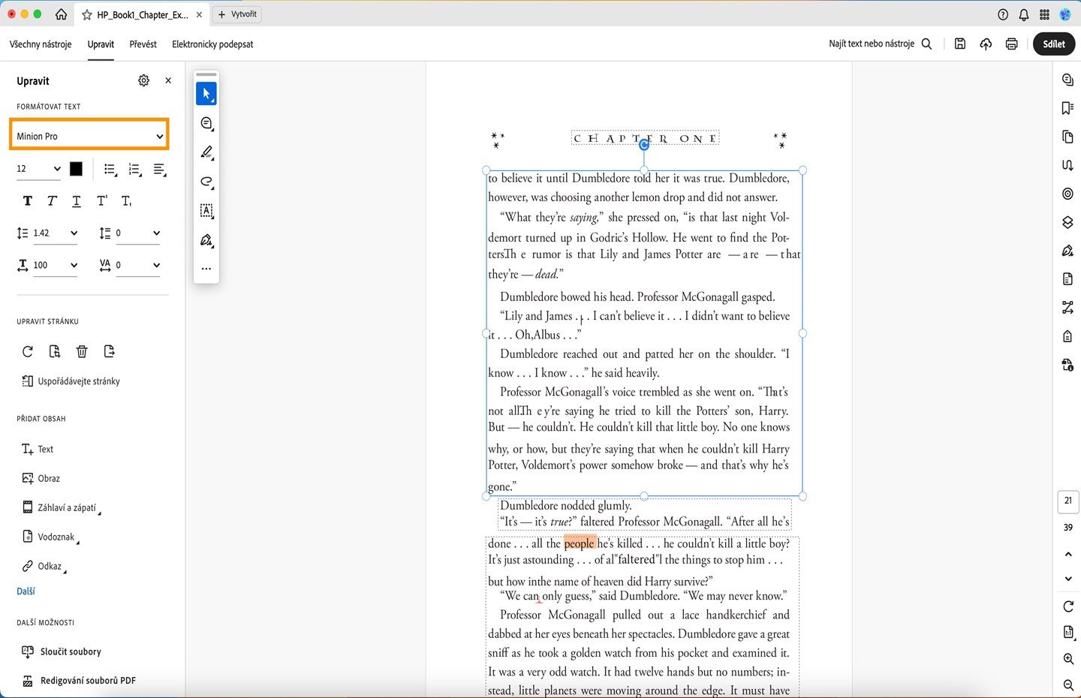Click Sloučit soubory combine files

62,651
